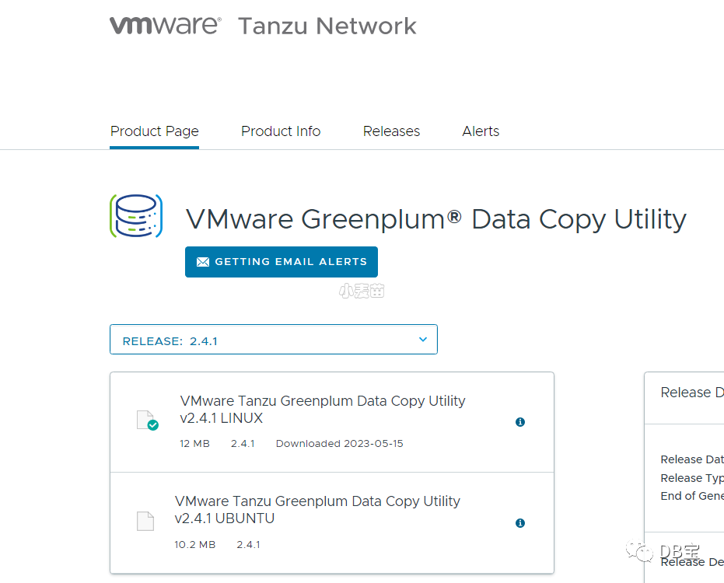Screen dimensions: 724x583
Task: Click the envelope icon on the alerts button
Action: click(203, 262)
